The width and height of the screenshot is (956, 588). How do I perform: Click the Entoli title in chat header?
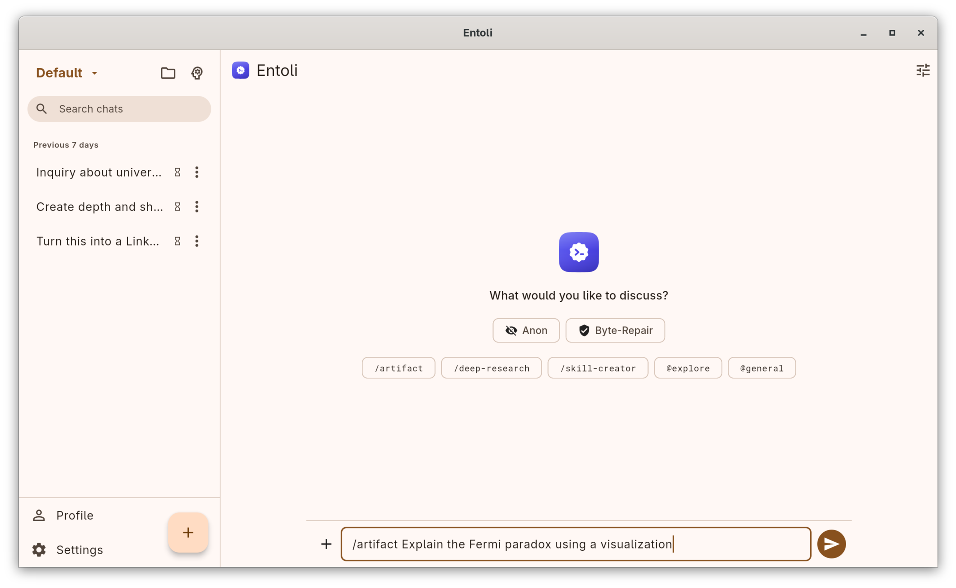click(x=277, y=70)
